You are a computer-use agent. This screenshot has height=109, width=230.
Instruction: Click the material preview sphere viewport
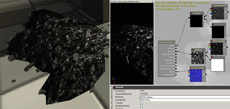tap(132, 44)
